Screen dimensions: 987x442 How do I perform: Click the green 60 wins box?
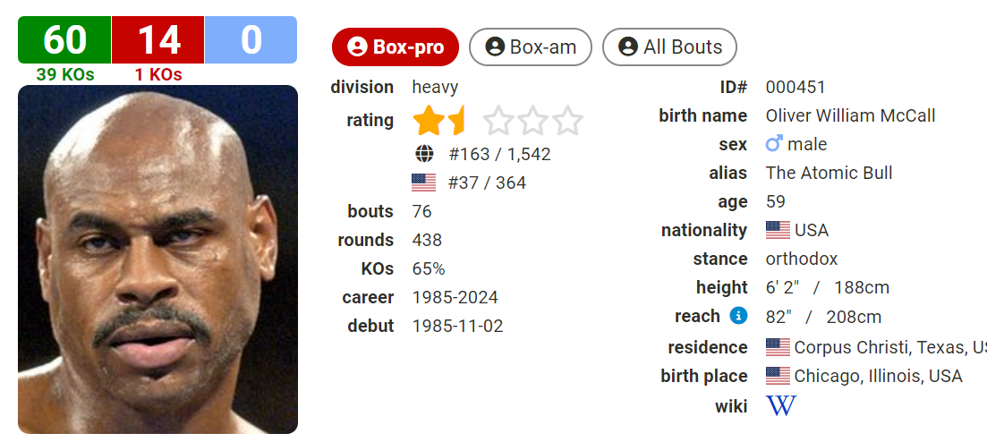pyautogui.click(x=64, y=39)
